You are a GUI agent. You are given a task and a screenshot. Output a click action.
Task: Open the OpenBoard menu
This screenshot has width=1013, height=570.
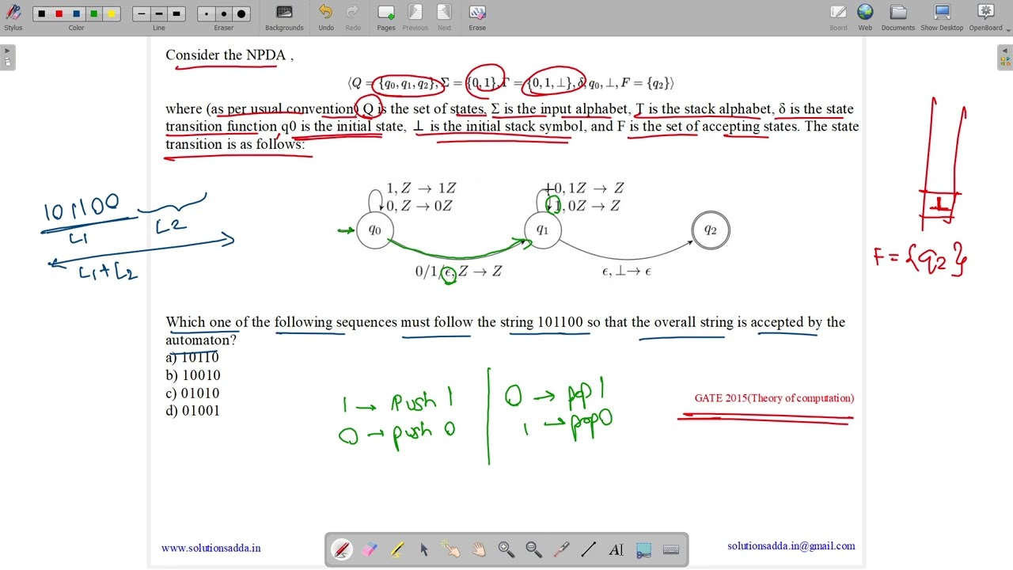[x=985, y=17]
